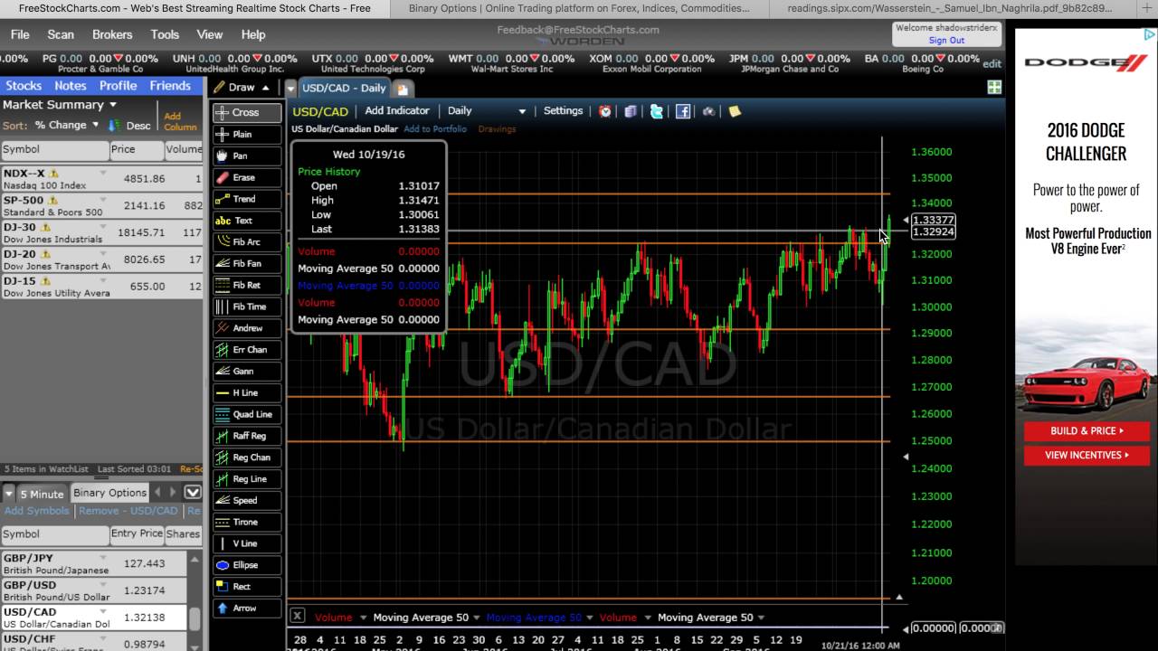Open the yellow sticky note icon
This screenshot has width=1158, height=651.
pos(735,111)
